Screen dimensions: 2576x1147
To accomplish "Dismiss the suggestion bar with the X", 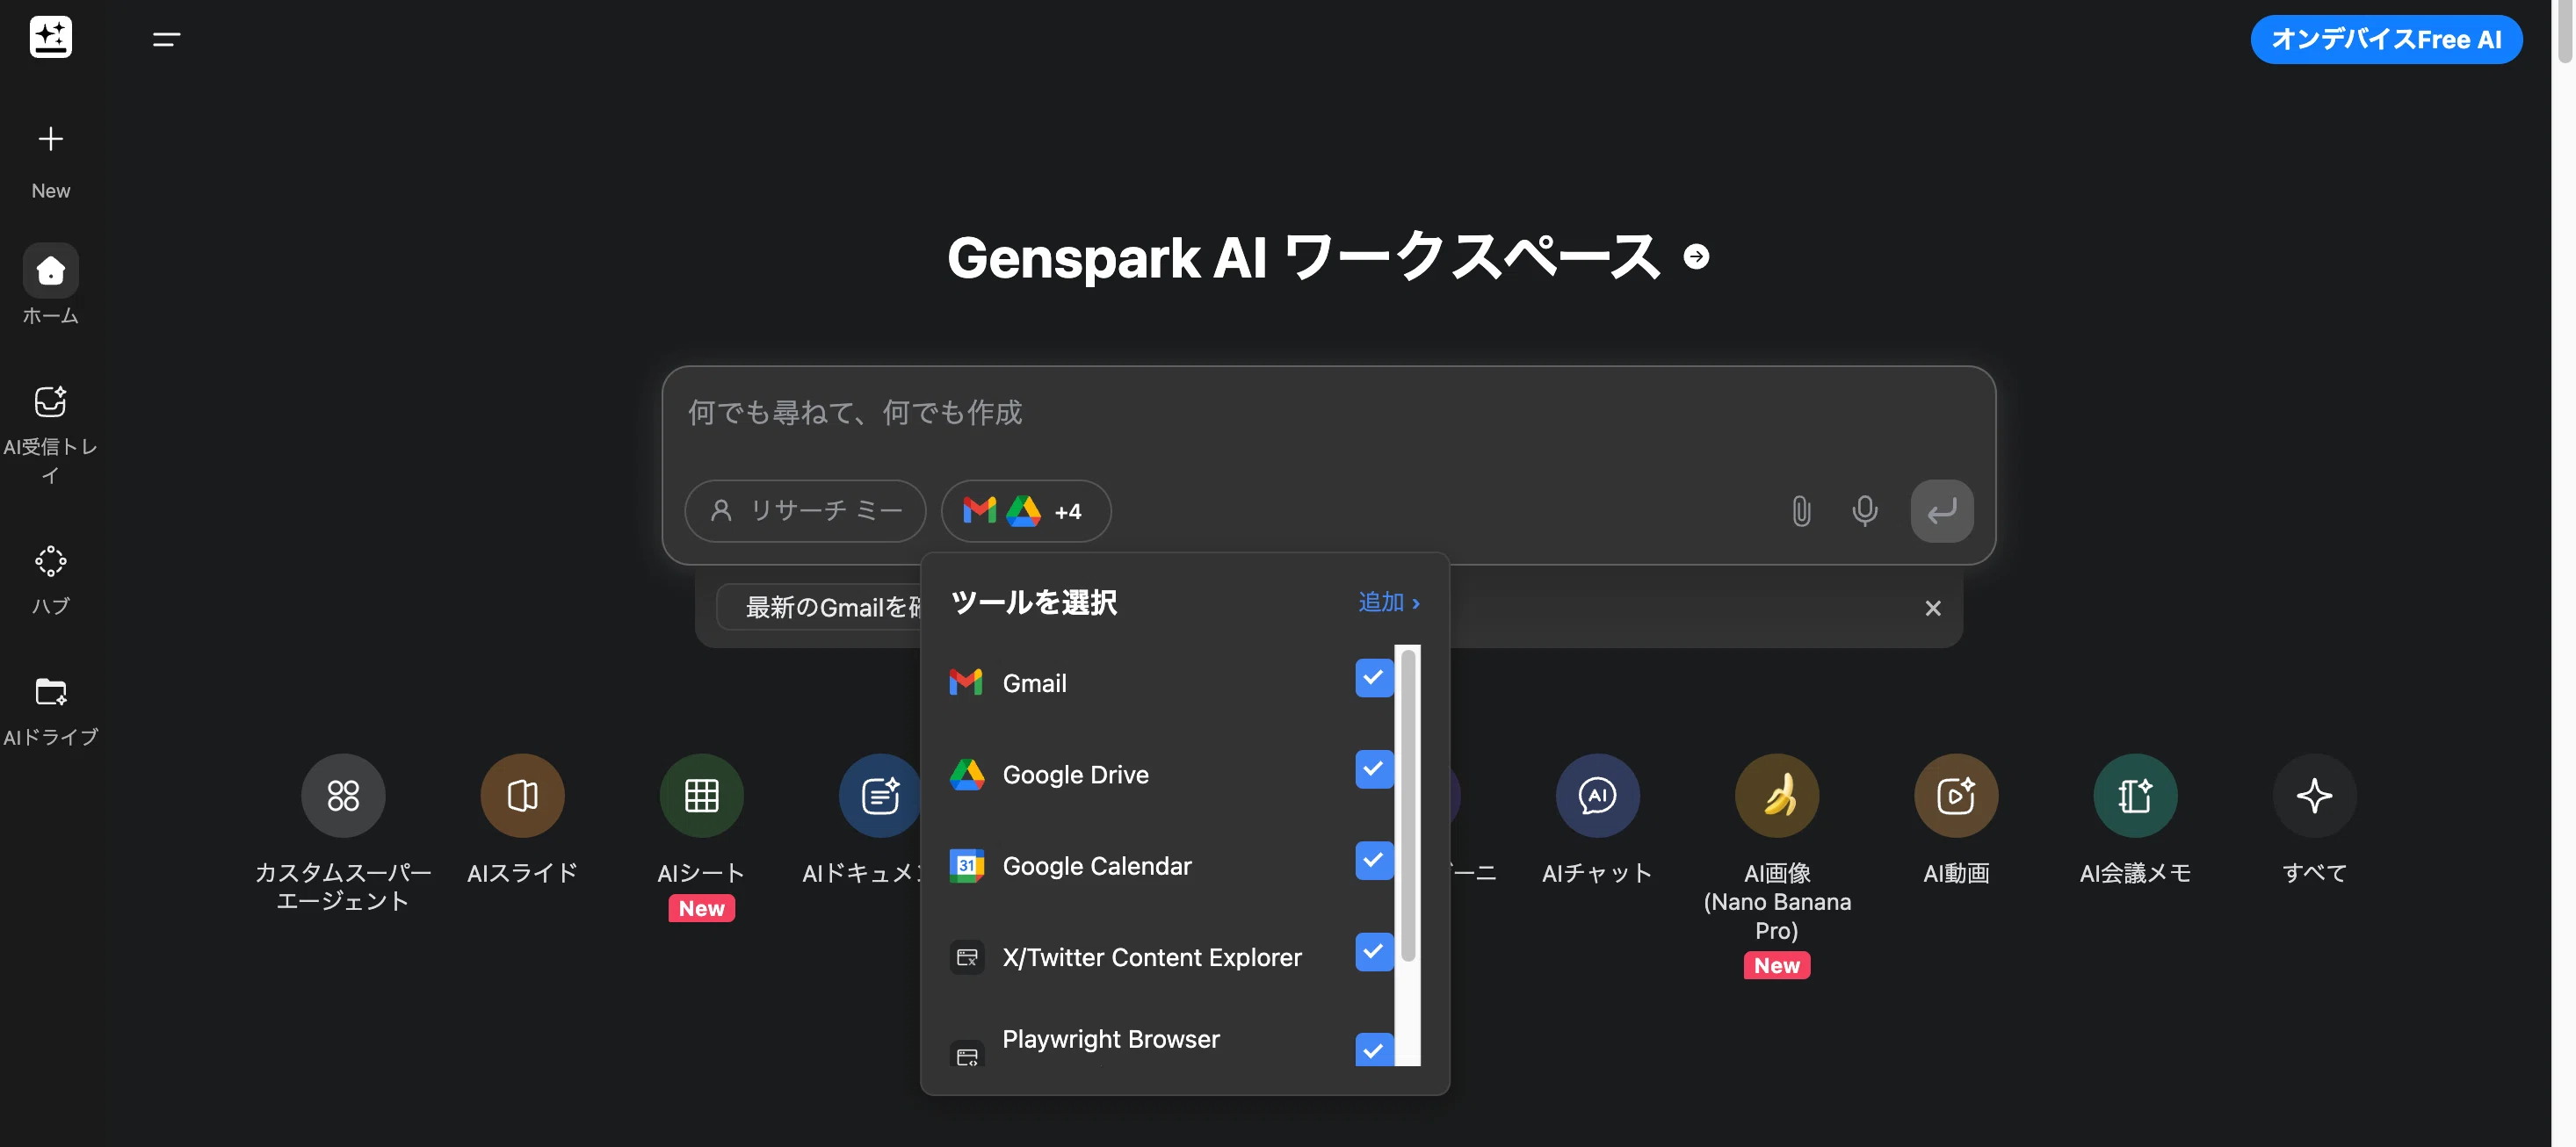I will pyautogui.click(x=1932, y=608).
